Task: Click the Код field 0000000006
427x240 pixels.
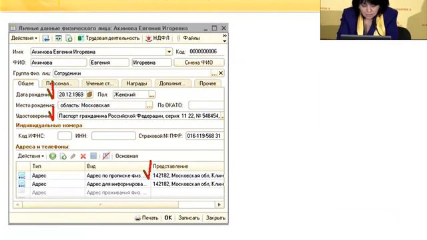Action: tap(206, 52)
